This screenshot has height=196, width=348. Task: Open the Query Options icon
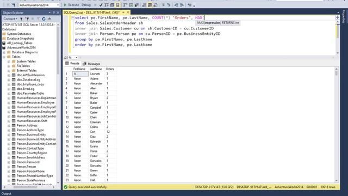pos(112,5)
